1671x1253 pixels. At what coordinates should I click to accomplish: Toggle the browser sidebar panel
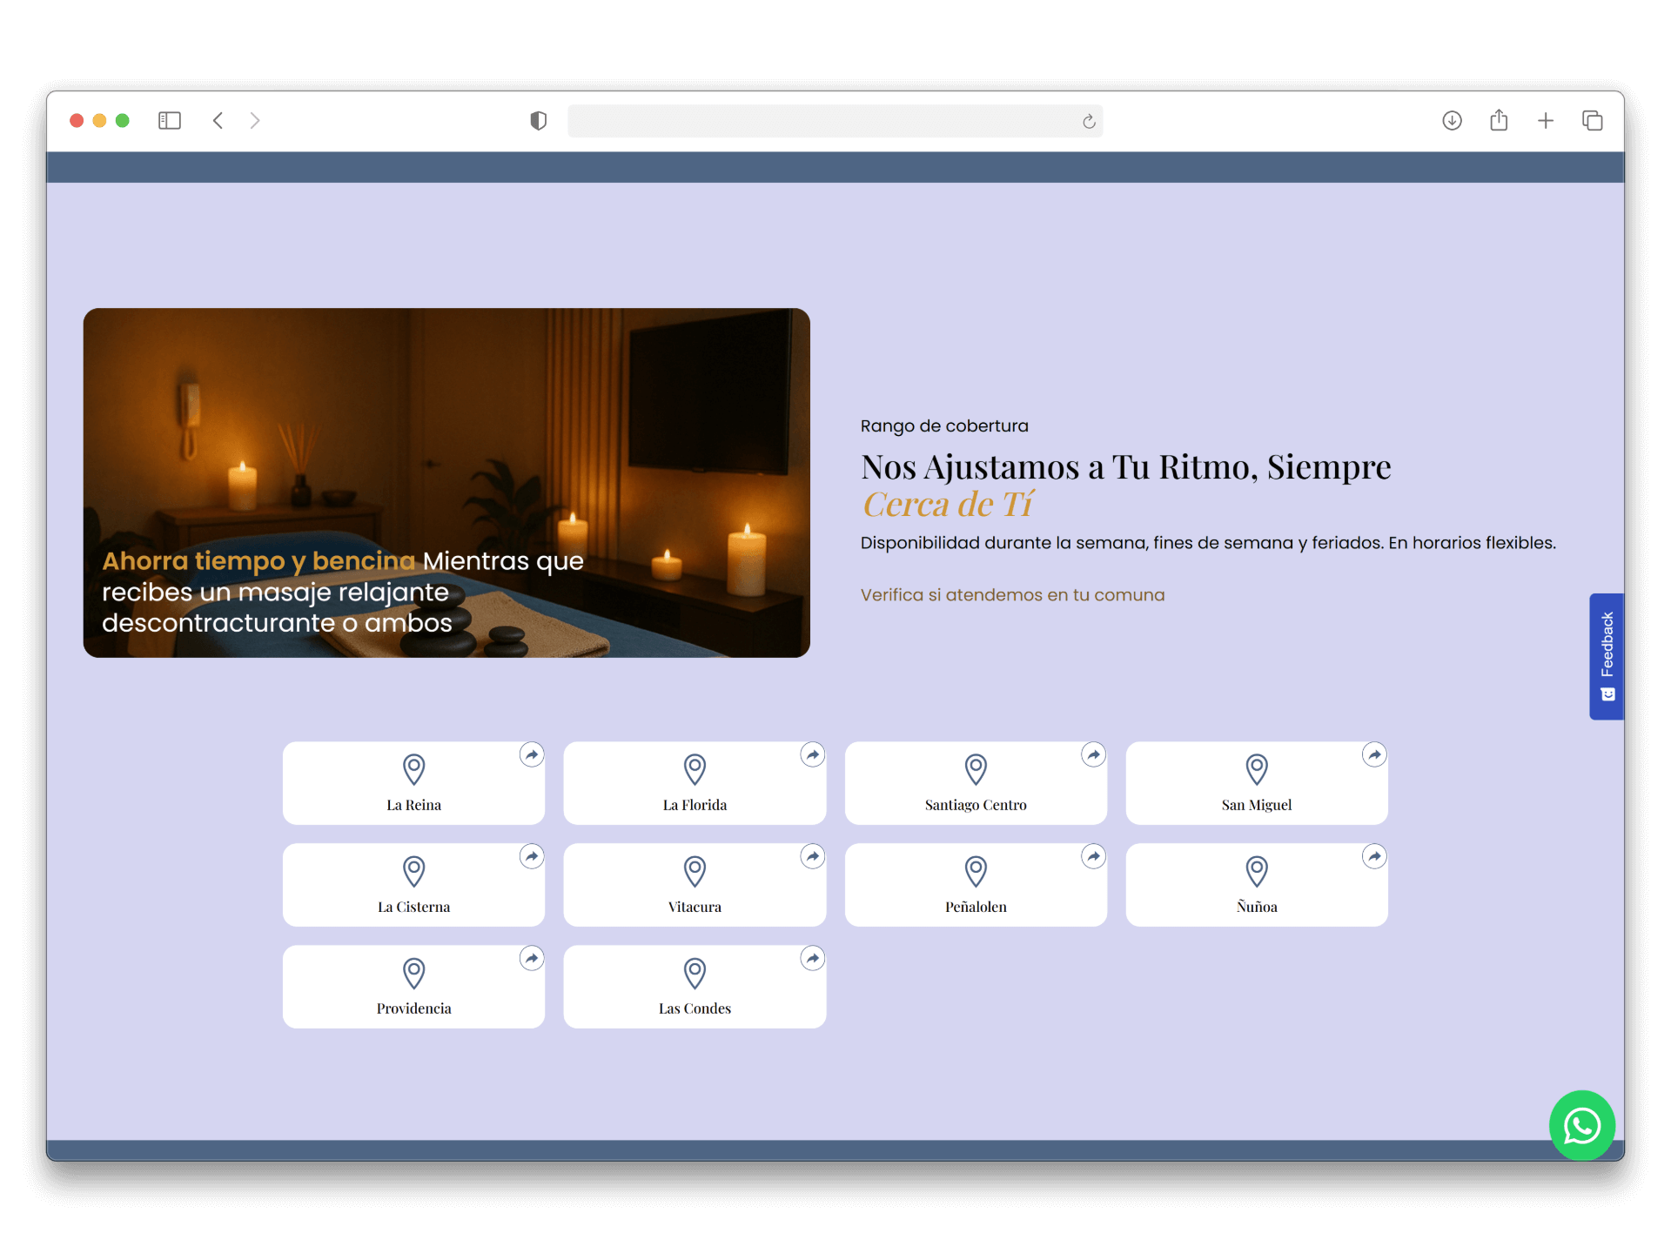click(170, 121)
